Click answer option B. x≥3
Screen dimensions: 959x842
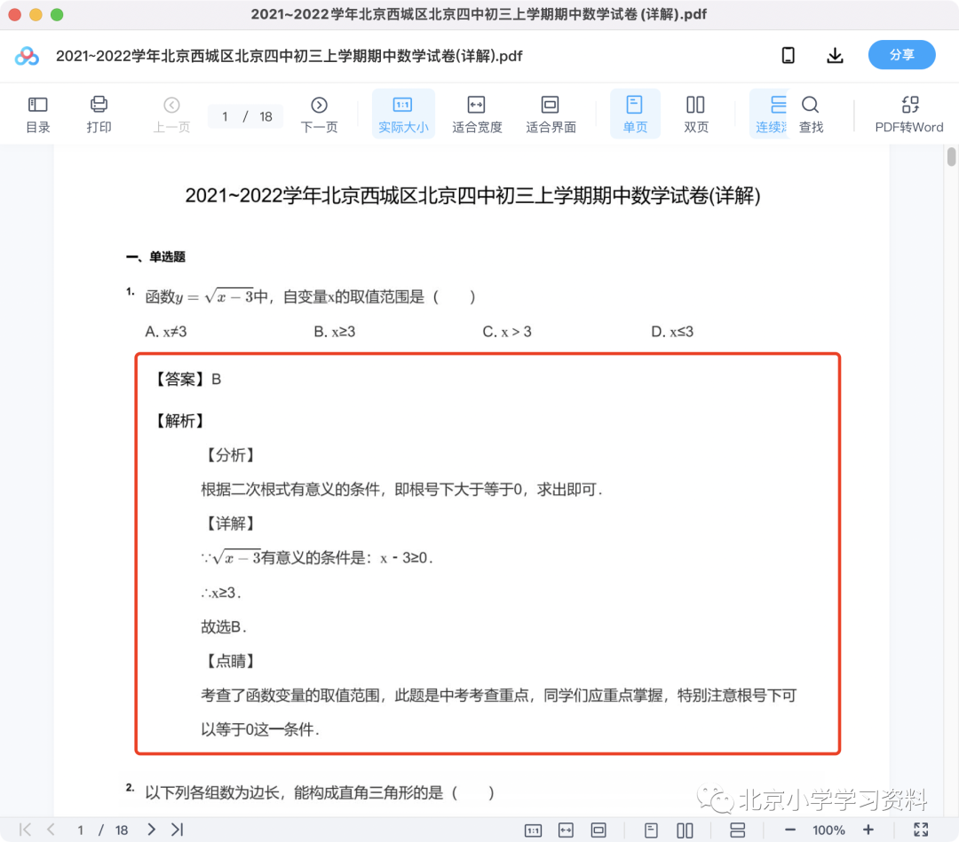pyautogui.click(x=334, y=331)
